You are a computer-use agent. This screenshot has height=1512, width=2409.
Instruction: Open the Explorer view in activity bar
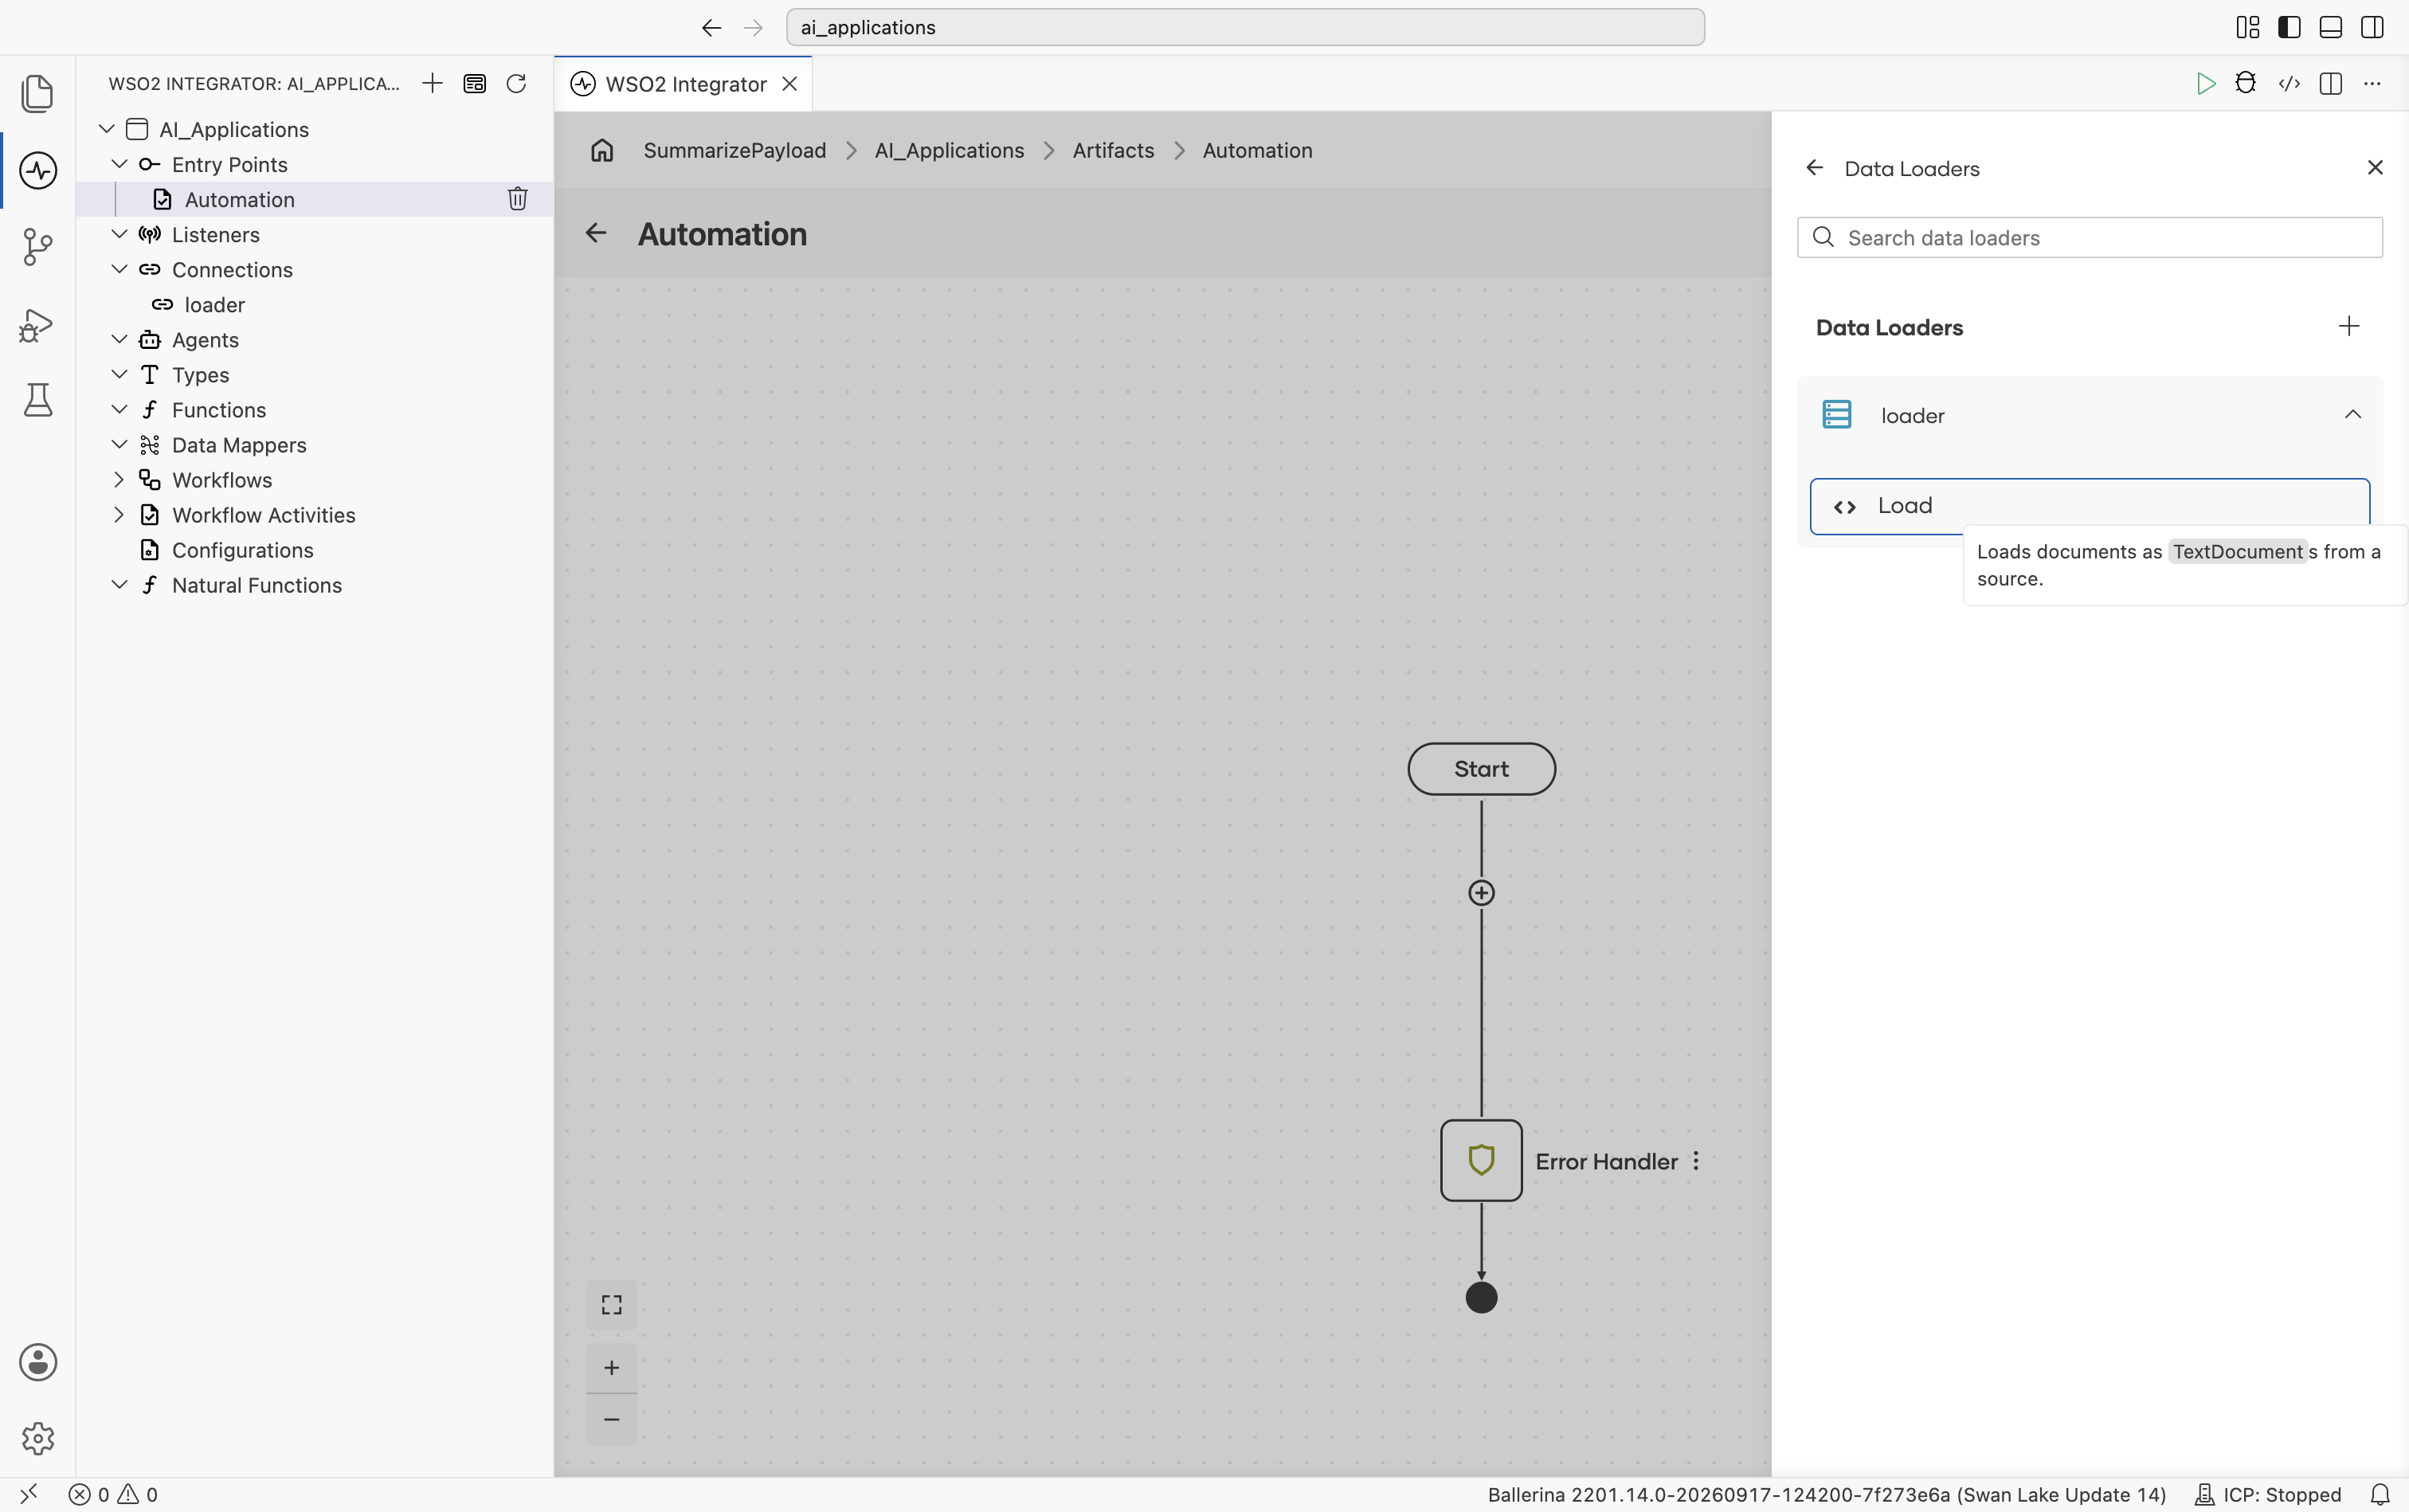37,93
